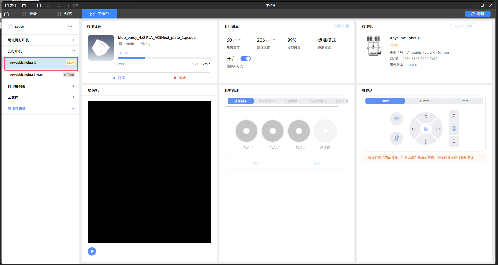
Task: Select the 工作台 tab
Action: 99,14
